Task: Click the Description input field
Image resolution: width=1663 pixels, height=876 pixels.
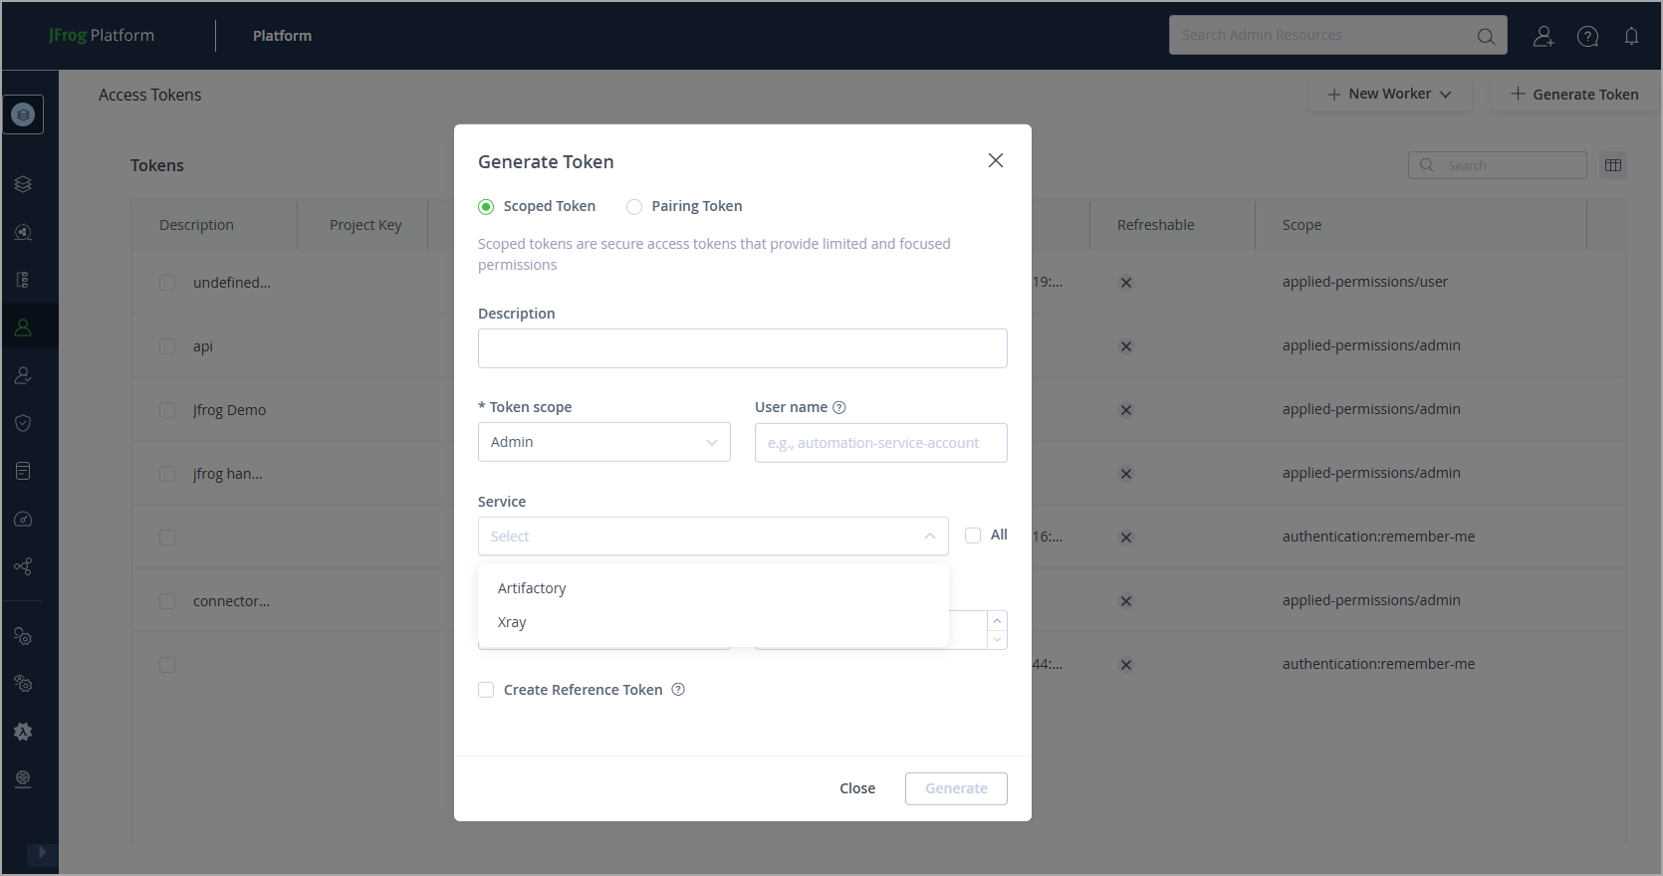Action: [743, 348]
